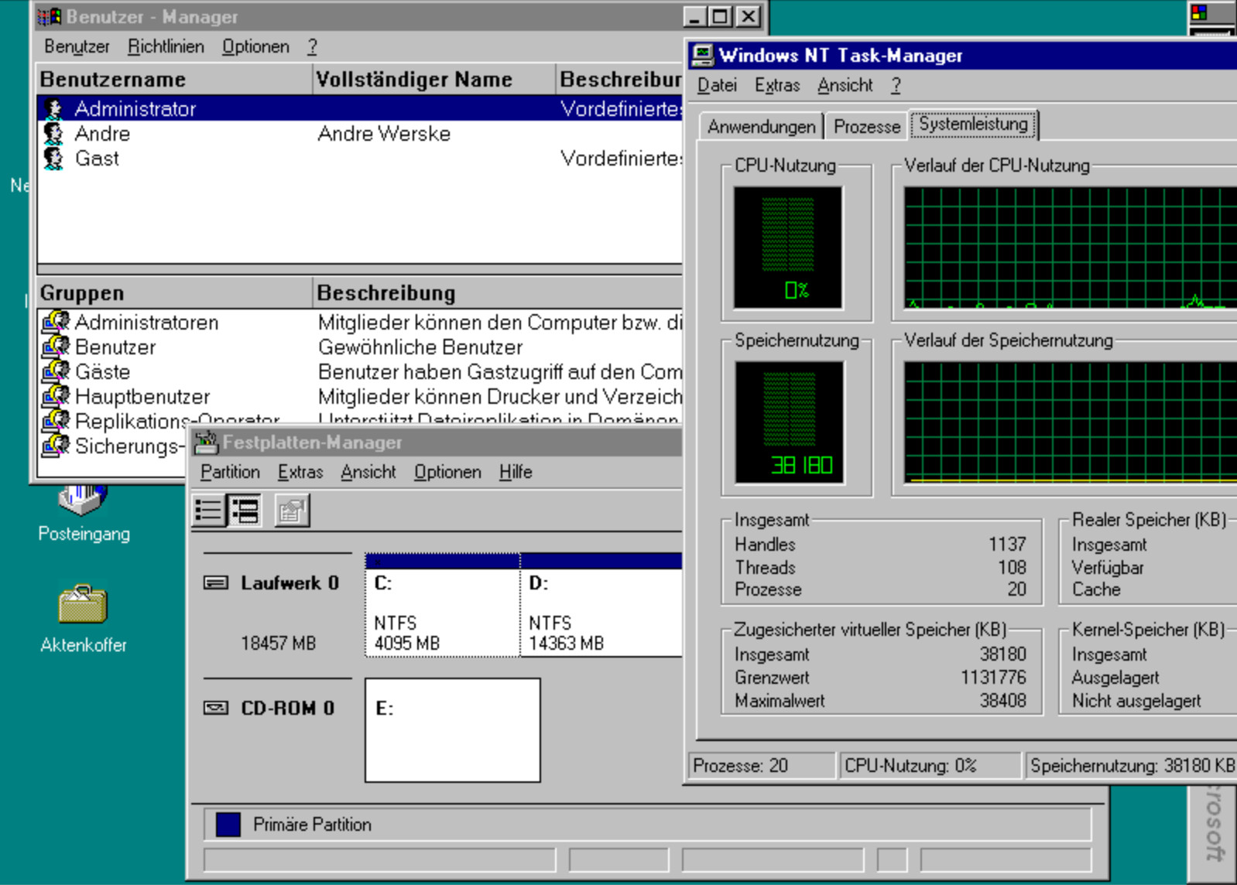
Task: Select the D: NTFS 14363 MB partition
Action: pos(602,605)
